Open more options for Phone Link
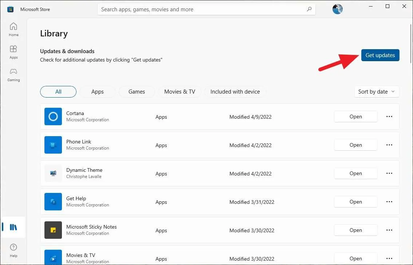 [x=389, y=145]
